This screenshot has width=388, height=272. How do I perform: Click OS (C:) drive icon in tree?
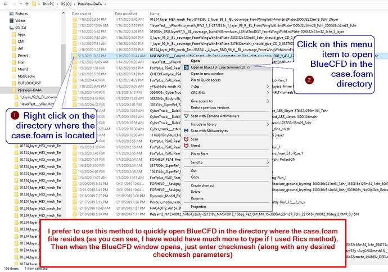click(x=11, y=28)
